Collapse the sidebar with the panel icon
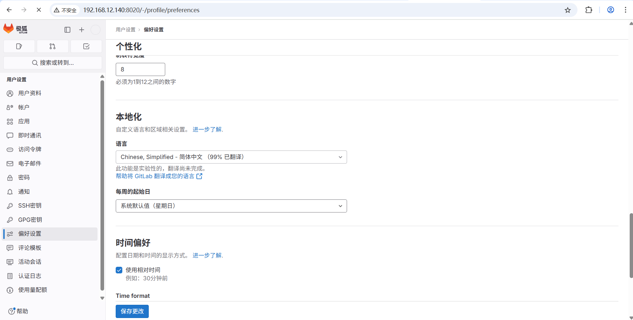The image size is (633, 320). click(67, 30)
